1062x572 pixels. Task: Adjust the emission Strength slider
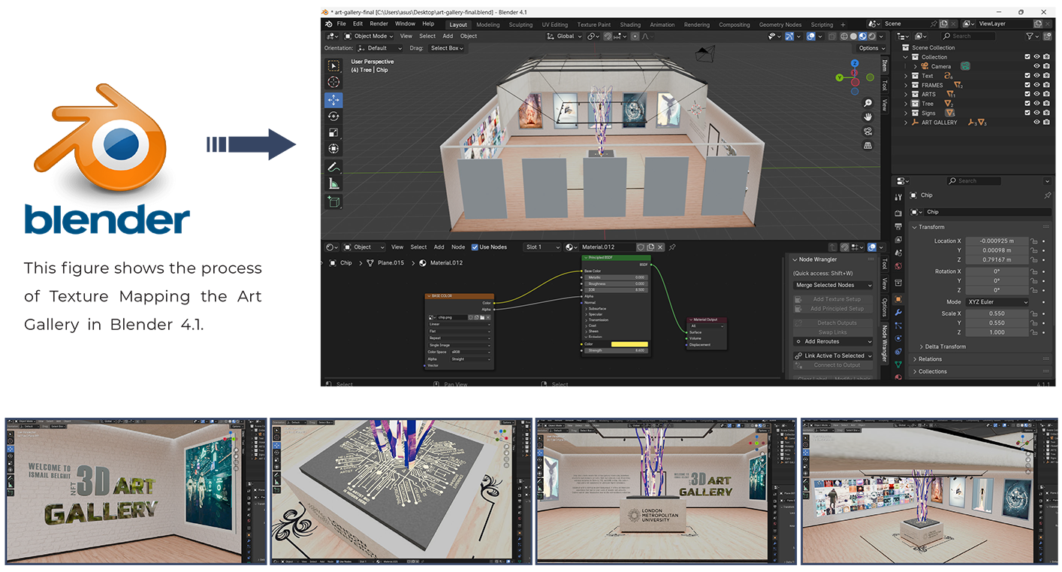(x=616, y=350)
